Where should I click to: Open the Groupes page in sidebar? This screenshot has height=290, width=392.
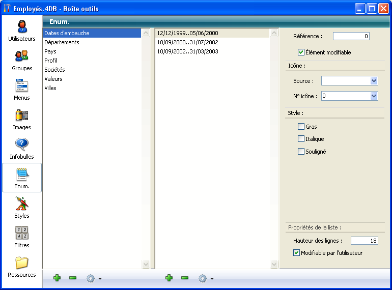click(22, 60)
